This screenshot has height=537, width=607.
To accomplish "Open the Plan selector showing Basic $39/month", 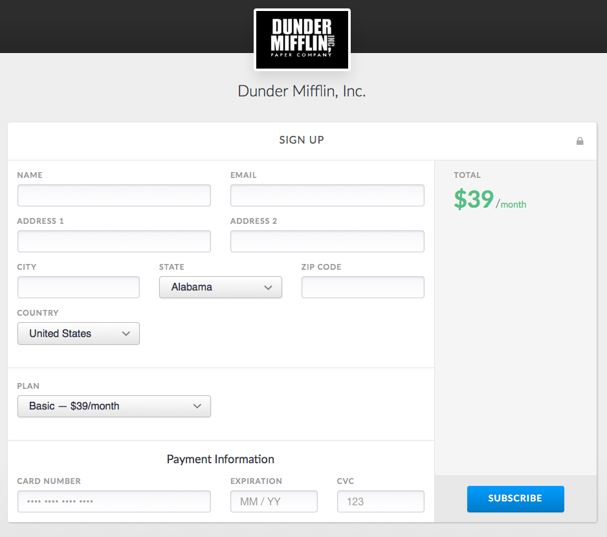I will click(x=114, y=406).
